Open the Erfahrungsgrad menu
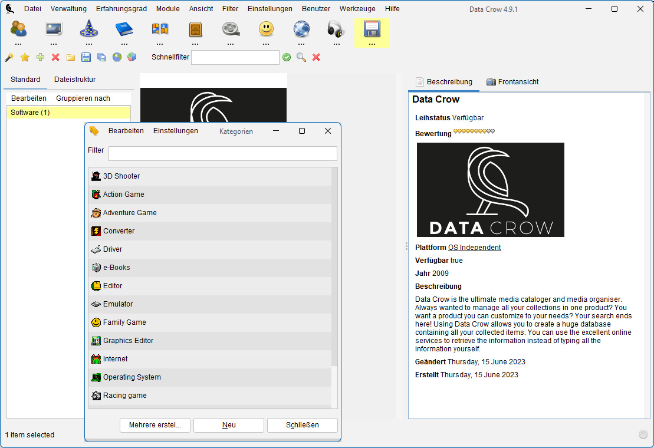Viewport: 654px width, 448px height. click(x=121, y=9)
